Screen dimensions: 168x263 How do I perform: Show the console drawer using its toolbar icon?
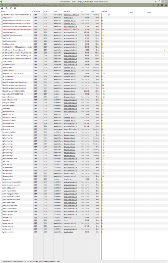pyautogui.click(x=158, y=5)
